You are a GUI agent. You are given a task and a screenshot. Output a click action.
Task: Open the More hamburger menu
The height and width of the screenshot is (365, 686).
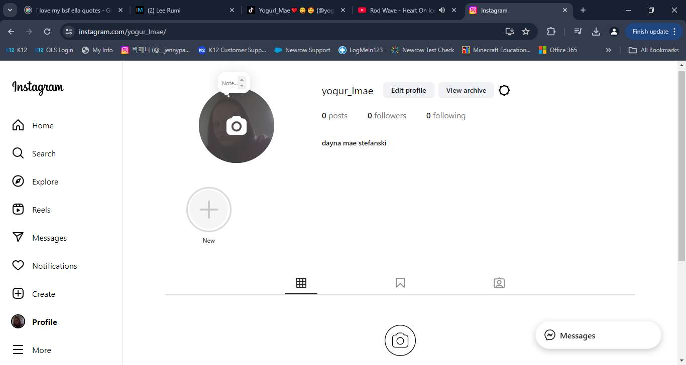(18, 350)
